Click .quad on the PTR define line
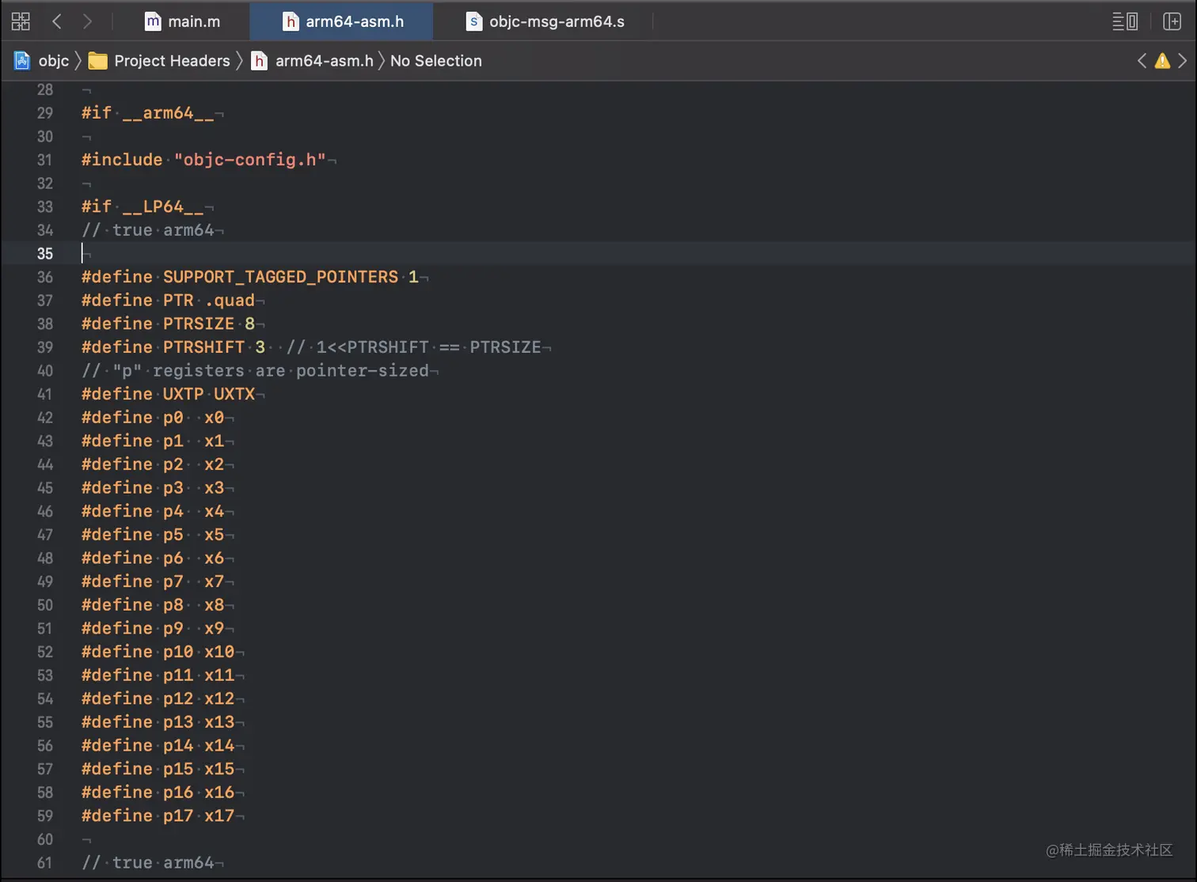 (x=230, y=301)
